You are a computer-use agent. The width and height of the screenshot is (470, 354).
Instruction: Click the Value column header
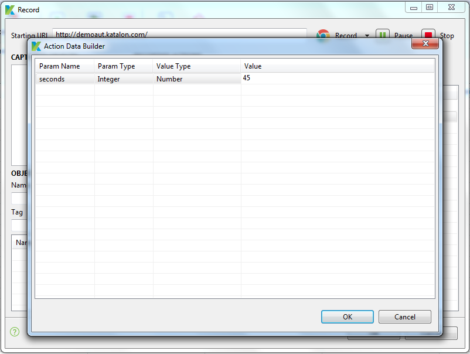coord(338,66)
